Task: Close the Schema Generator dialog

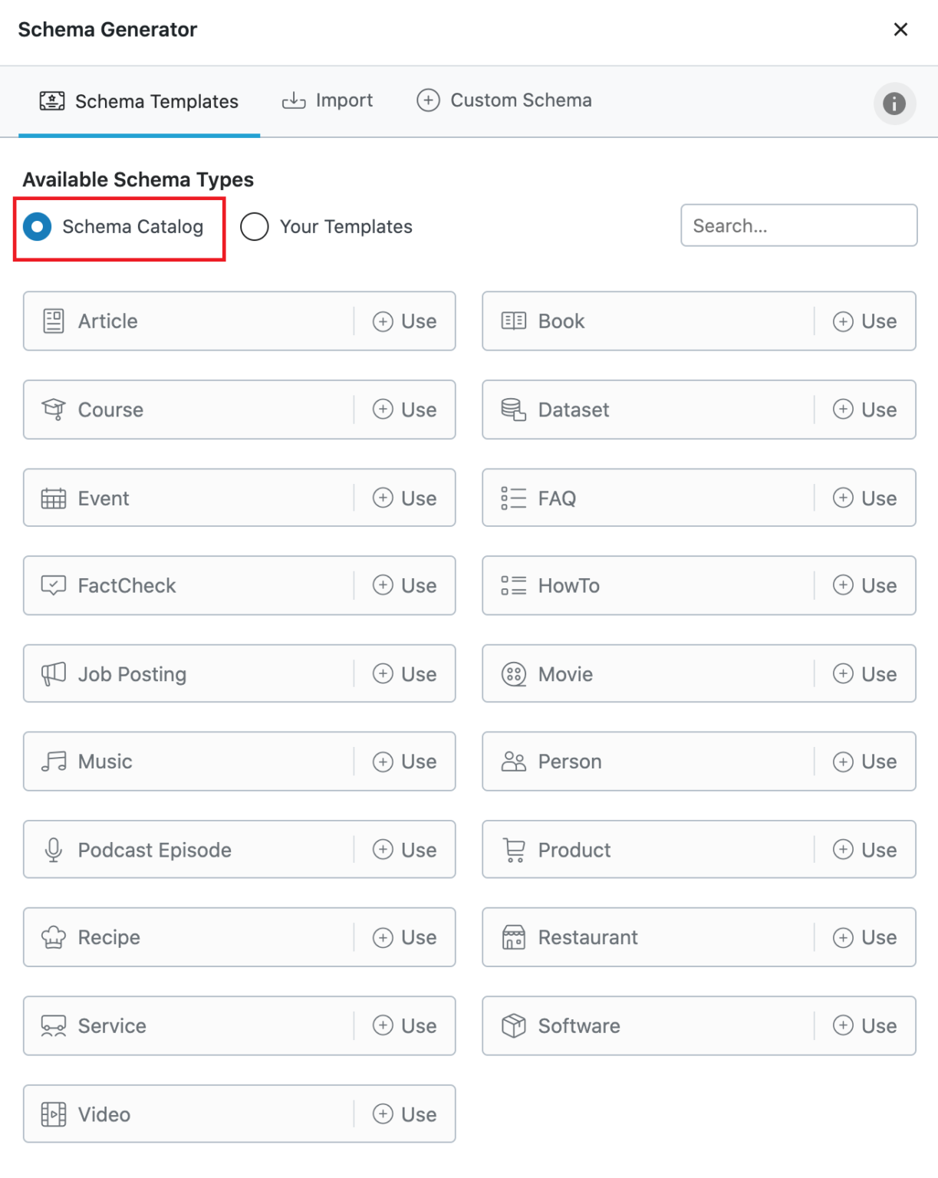Action: click(x=900, y=29)
